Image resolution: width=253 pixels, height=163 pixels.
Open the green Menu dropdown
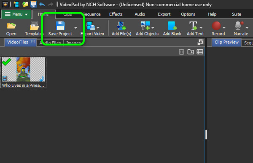(x=16, y=14)
